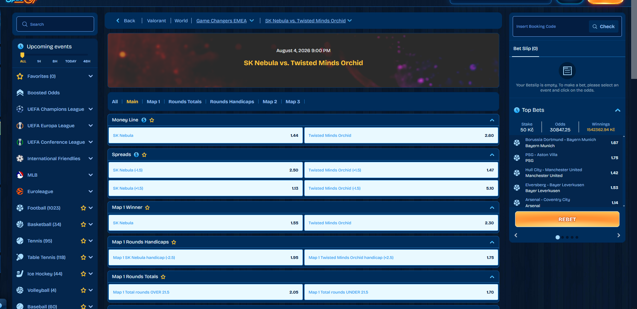Click the Boosted Odds icon

click(20, 93)
